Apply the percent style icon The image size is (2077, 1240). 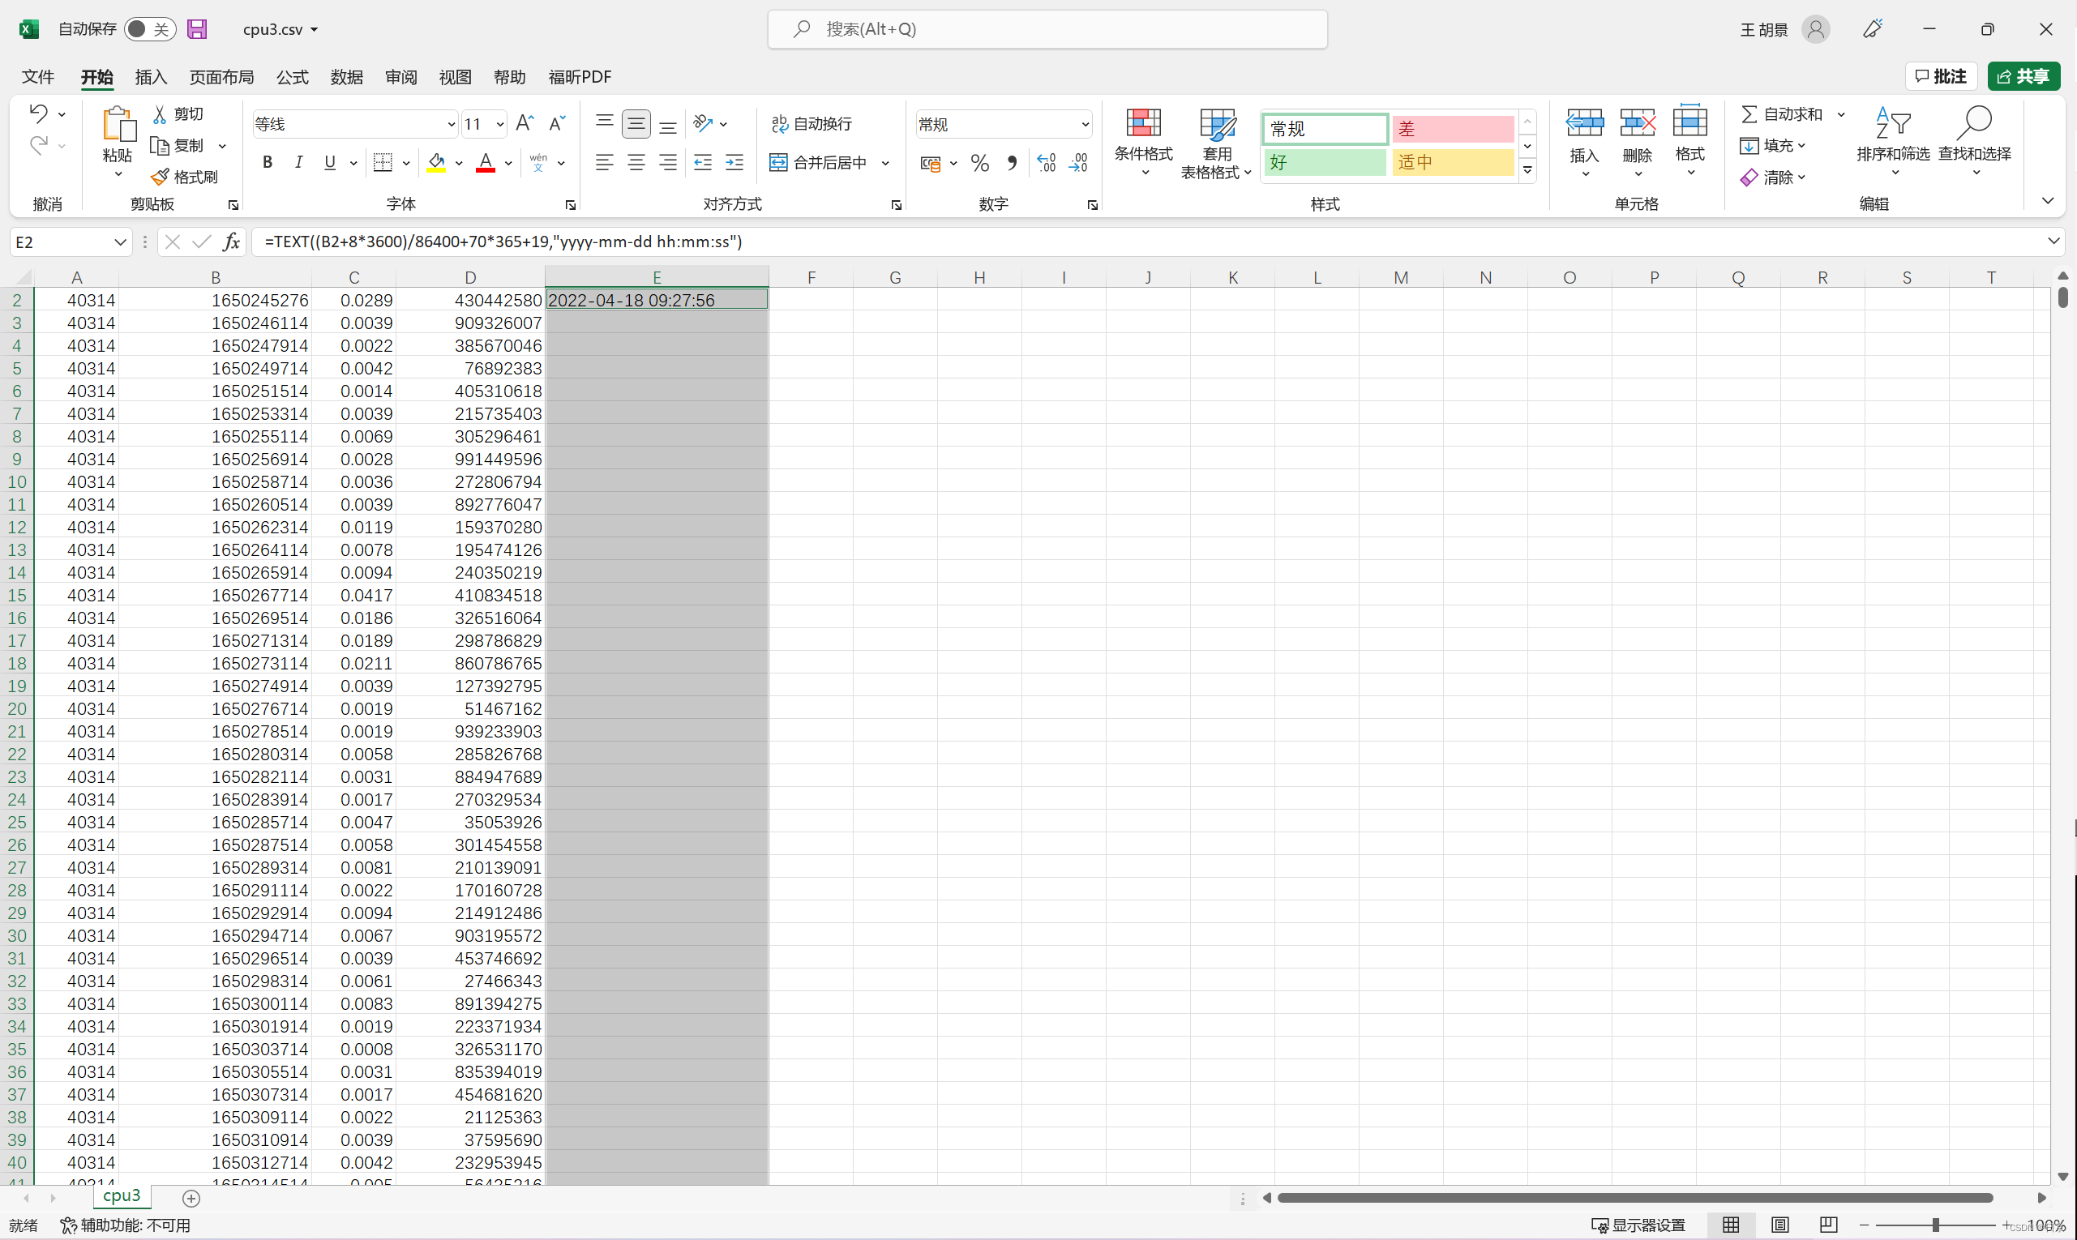pos(979,163)
